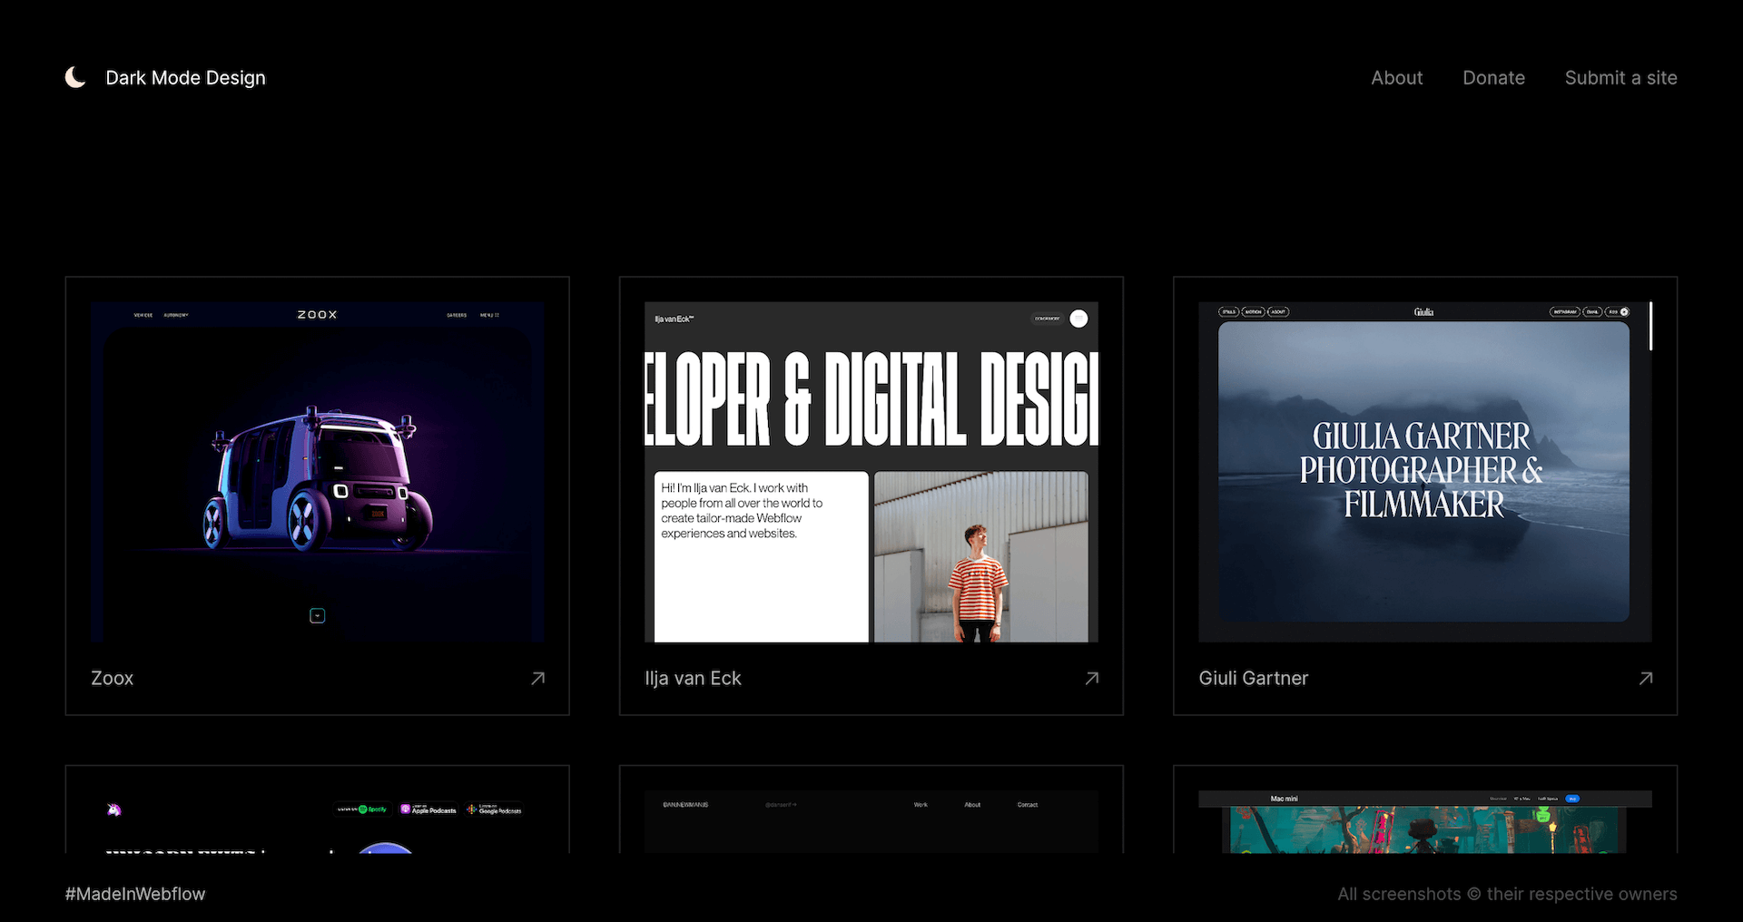Switch to the Motion tab
This screenshot has width=1743, height=922.
(1254, 311)
